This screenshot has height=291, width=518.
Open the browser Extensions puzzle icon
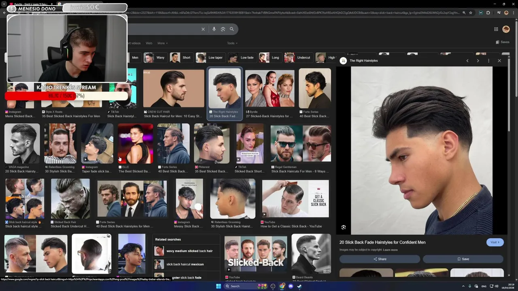click(x=488, y=13)
